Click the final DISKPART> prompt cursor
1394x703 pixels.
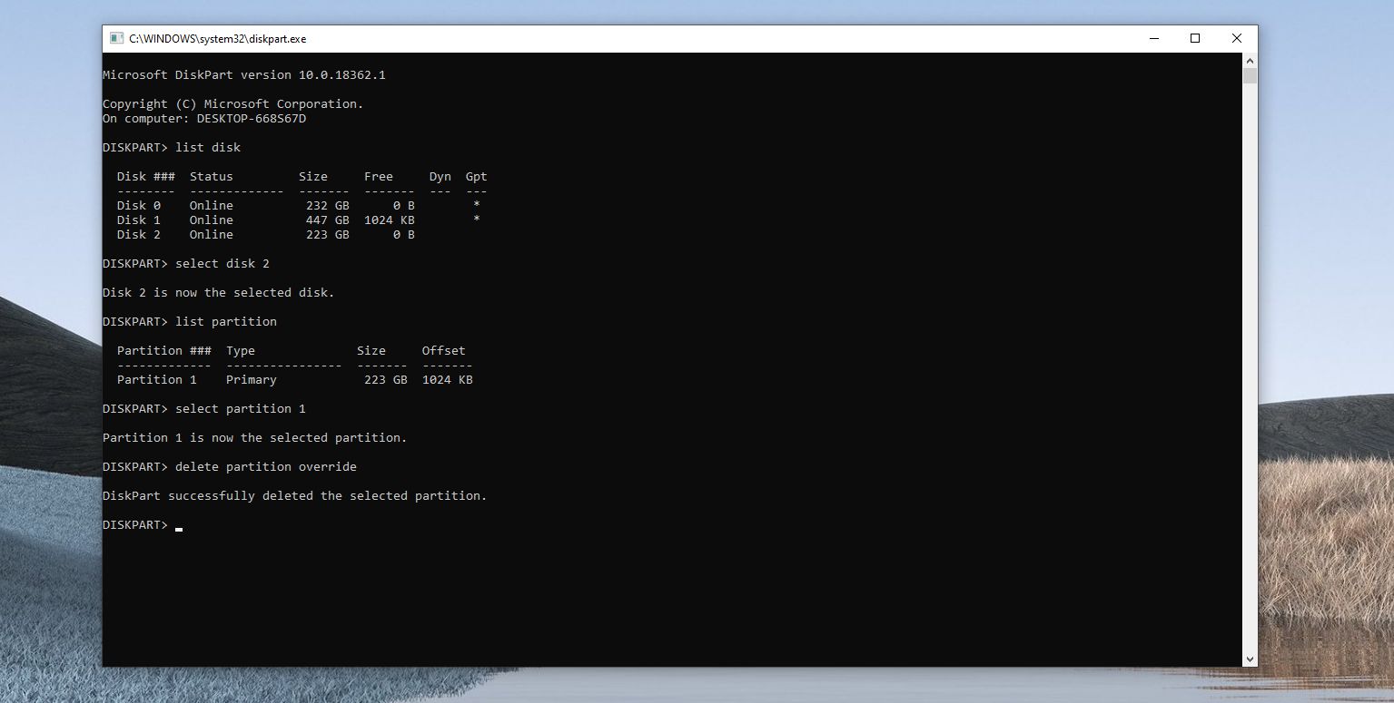coord(179,528)
